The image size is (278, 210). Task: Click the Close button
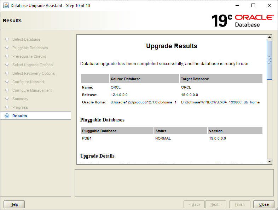coord(263,204)
